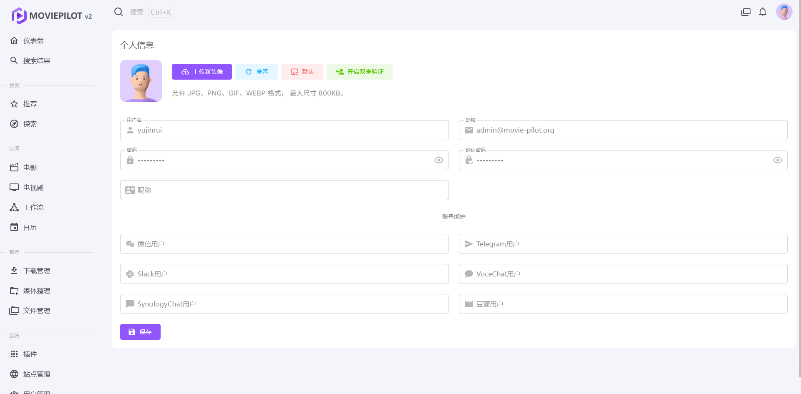This screenshot has width=801, height=394.
Task: Open user avatar menu in top-right corner
Action: click(x=784, y=12)
